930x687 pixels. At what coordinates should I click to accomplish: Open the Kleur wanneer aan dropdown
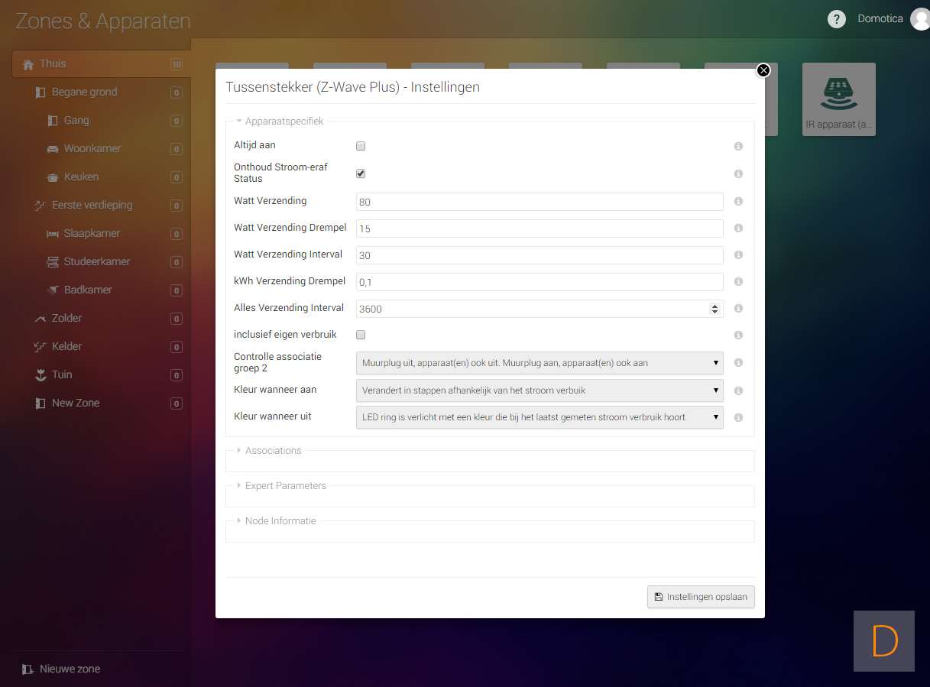click(540, 390)
